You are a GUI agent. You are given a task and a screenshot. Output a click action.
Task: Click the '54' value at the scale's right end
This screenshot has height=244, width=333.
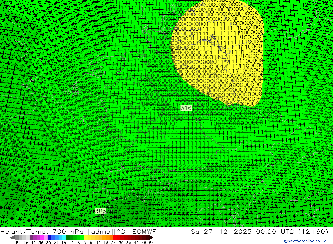(x=151, y=243)
